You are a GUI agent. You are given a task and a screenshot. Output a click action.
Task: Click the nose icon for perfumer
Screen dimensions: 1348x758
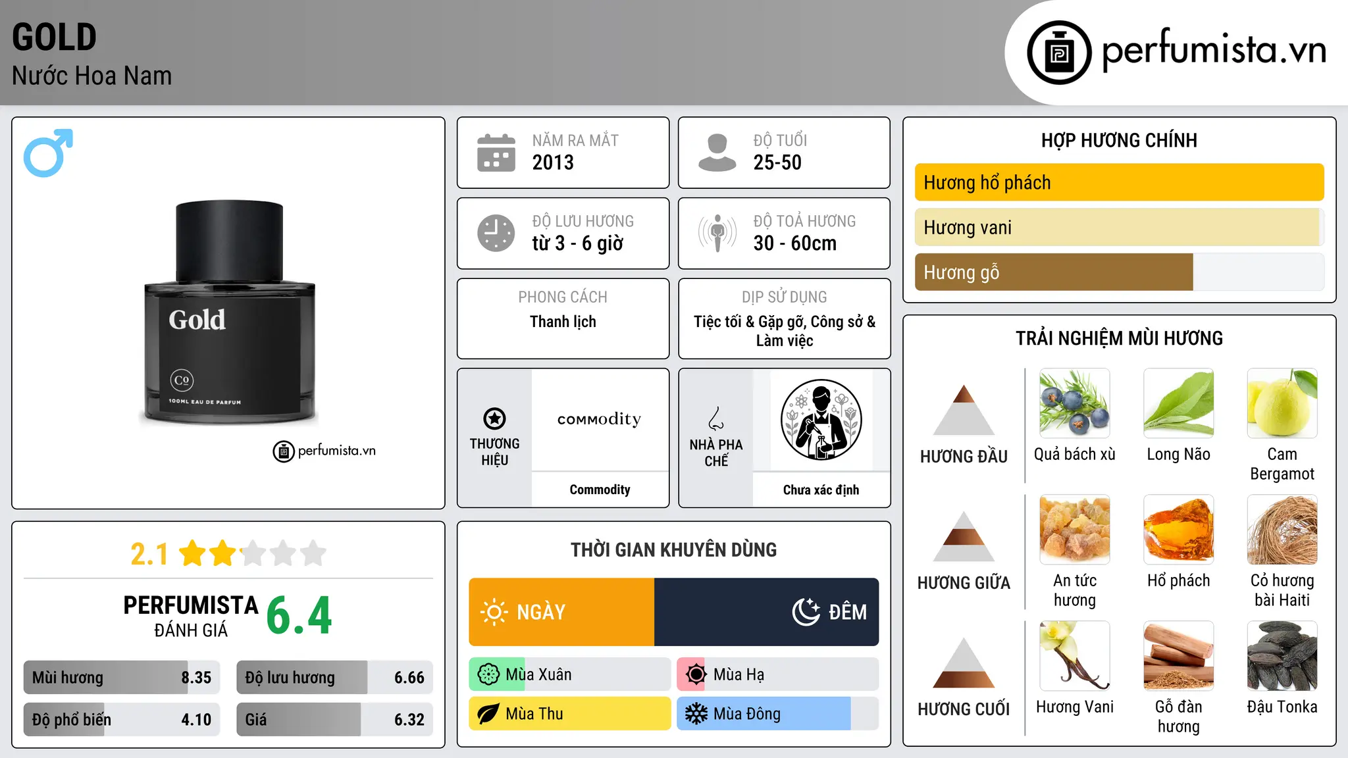click(x=716, y=418)
